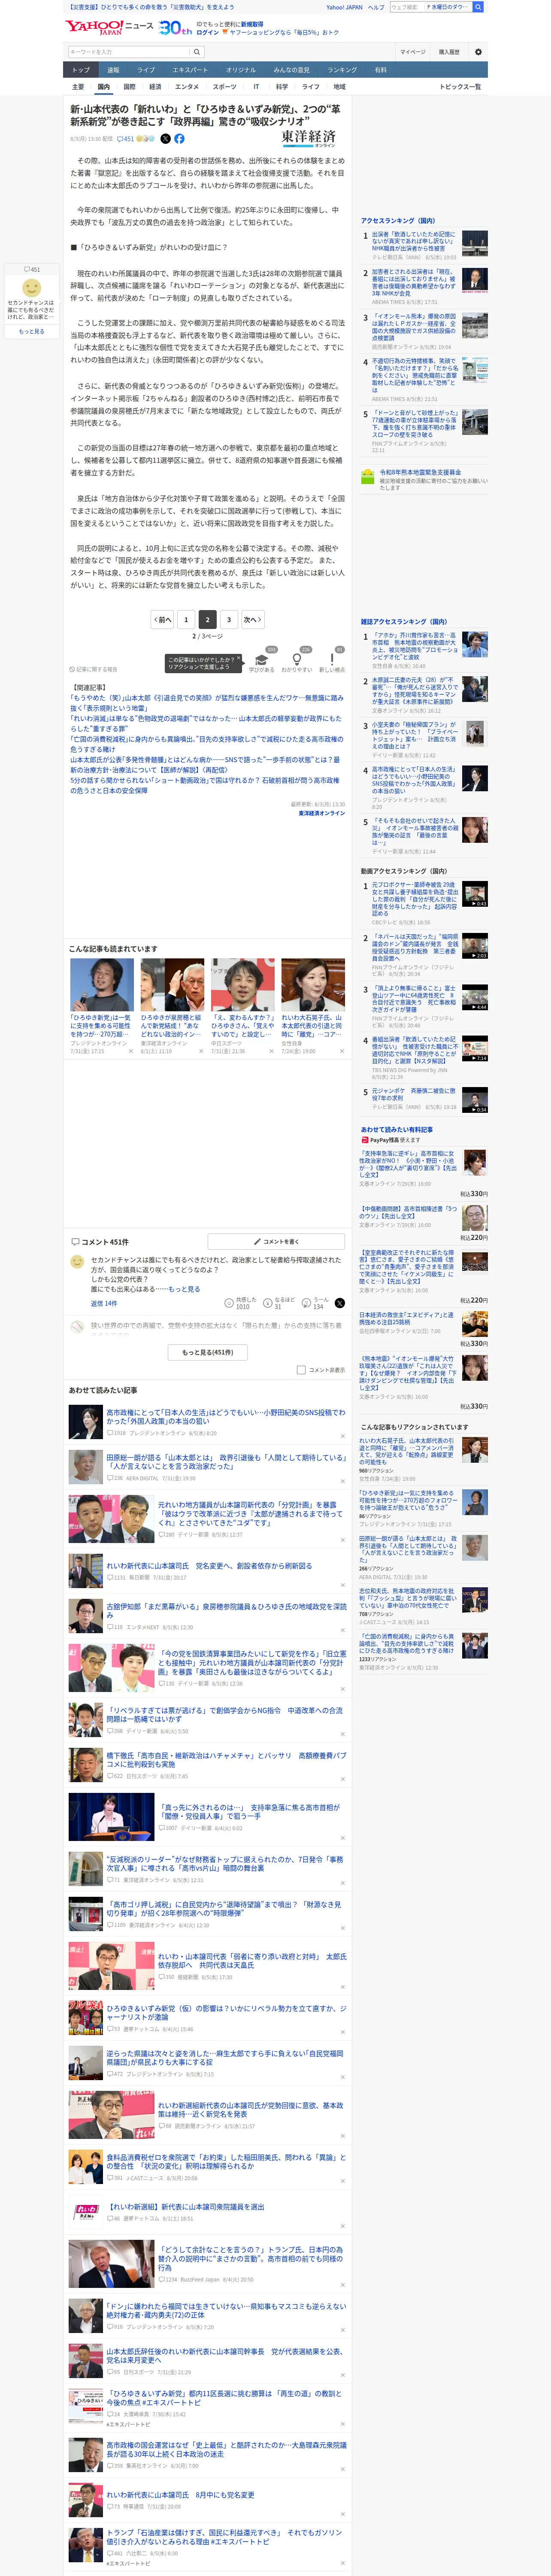Image resolution: width=551 pixels, height=2576 pixels.
Task: Open the トップ tab
Action: (x=81, y=70)
